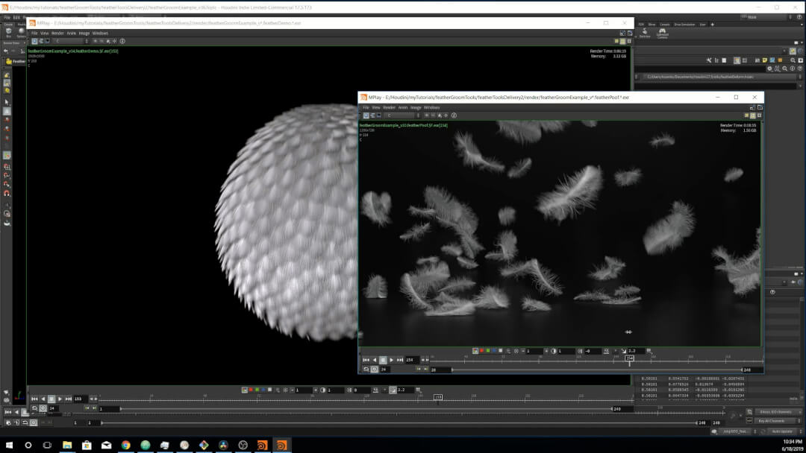The height and width of the screenshot is (453, 806).
Task: Open DaVinci Resolve from taskbar
Action: coord(223,445)
